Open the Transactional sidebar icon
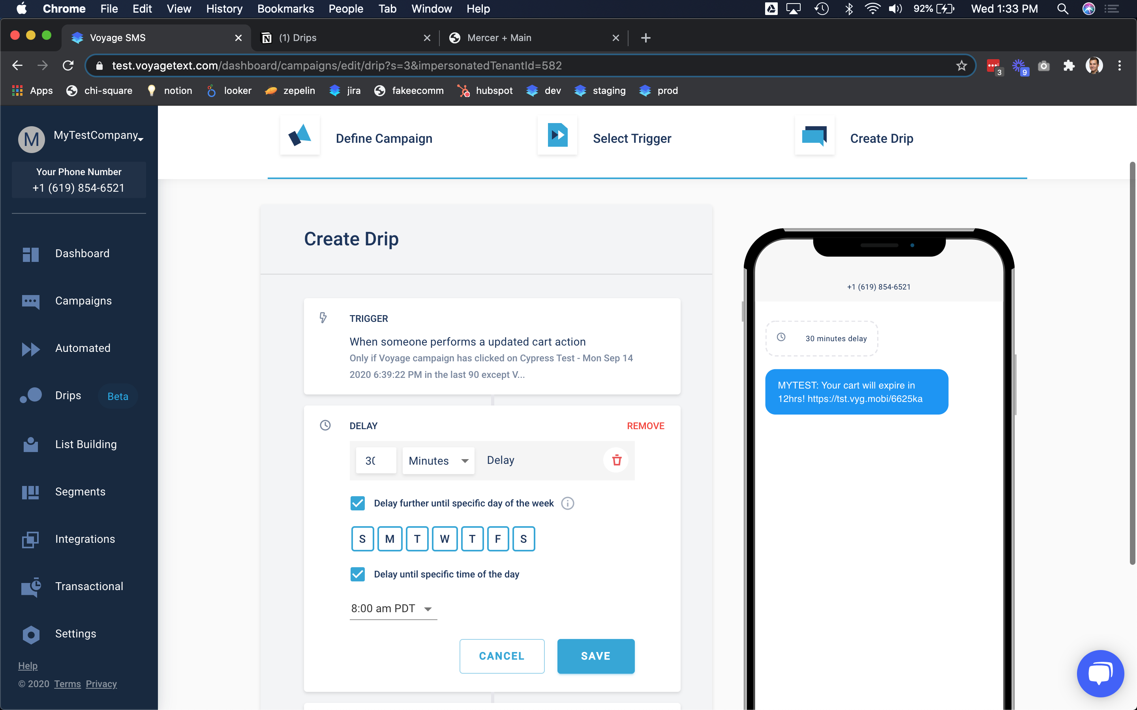This screenshot has height=710, width=1137. coord(31,587)
